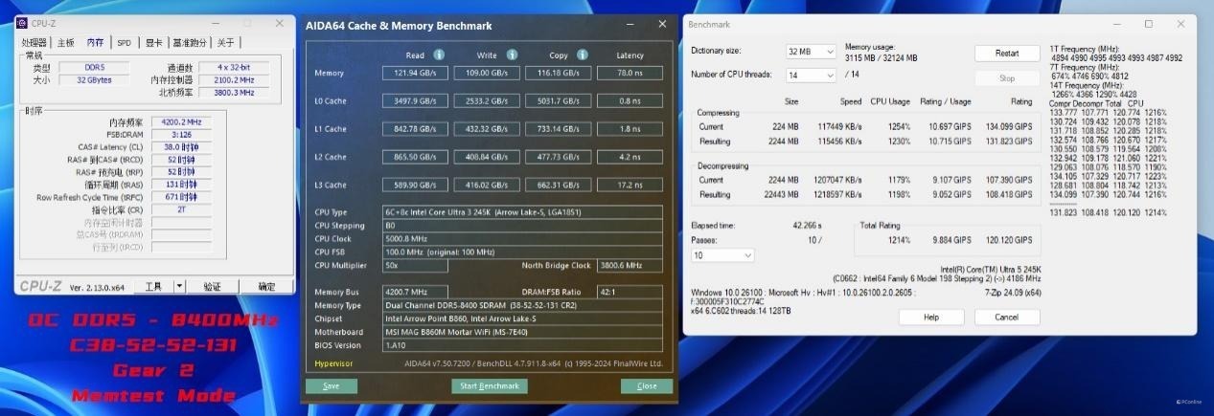Switch to CPU-Z 基准跑分 tab
The height and width of the screenshot is (416, 1214).
coord(190,42)
